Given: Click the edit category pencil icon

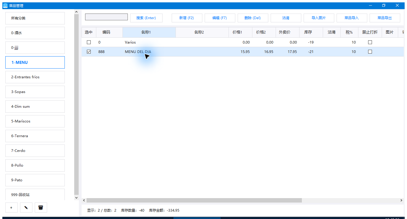Looking at the screenshot, I should [26, 208].
